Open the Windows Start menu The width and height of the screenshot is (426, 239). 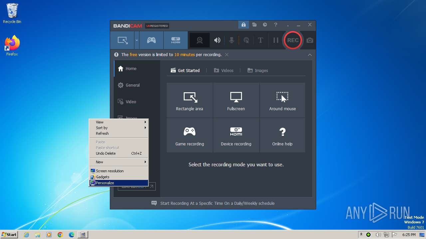pyautogui.click(x=9, y=234)
